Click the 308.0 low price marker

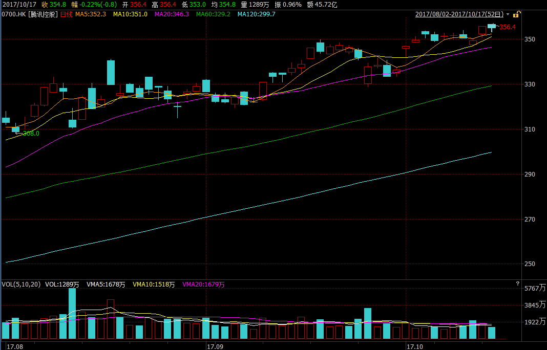tap(31, 134)
